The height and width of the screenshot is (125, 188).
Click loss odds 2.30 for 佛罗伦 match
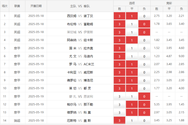[x=181, y=80]
